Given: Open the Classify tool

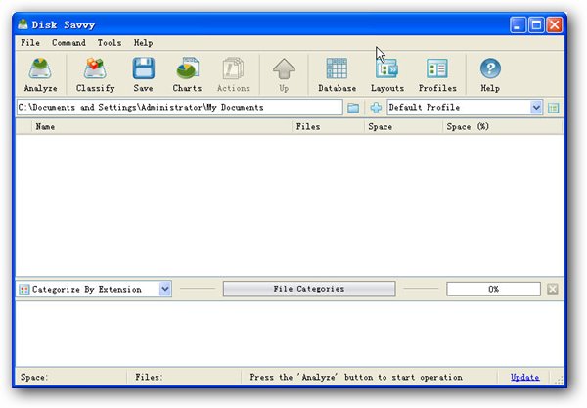Looking at the screenshot, I should (95, 74).
